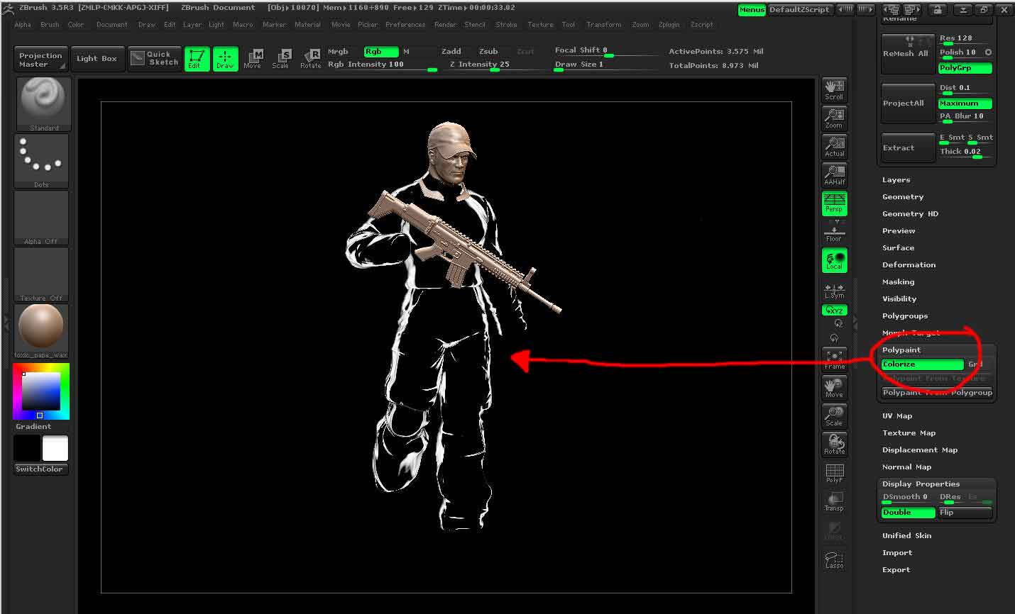Click the Scale transform icon in top shelf
The image size is (1015, 614).
pyautogui.click(x=281, y=59)
